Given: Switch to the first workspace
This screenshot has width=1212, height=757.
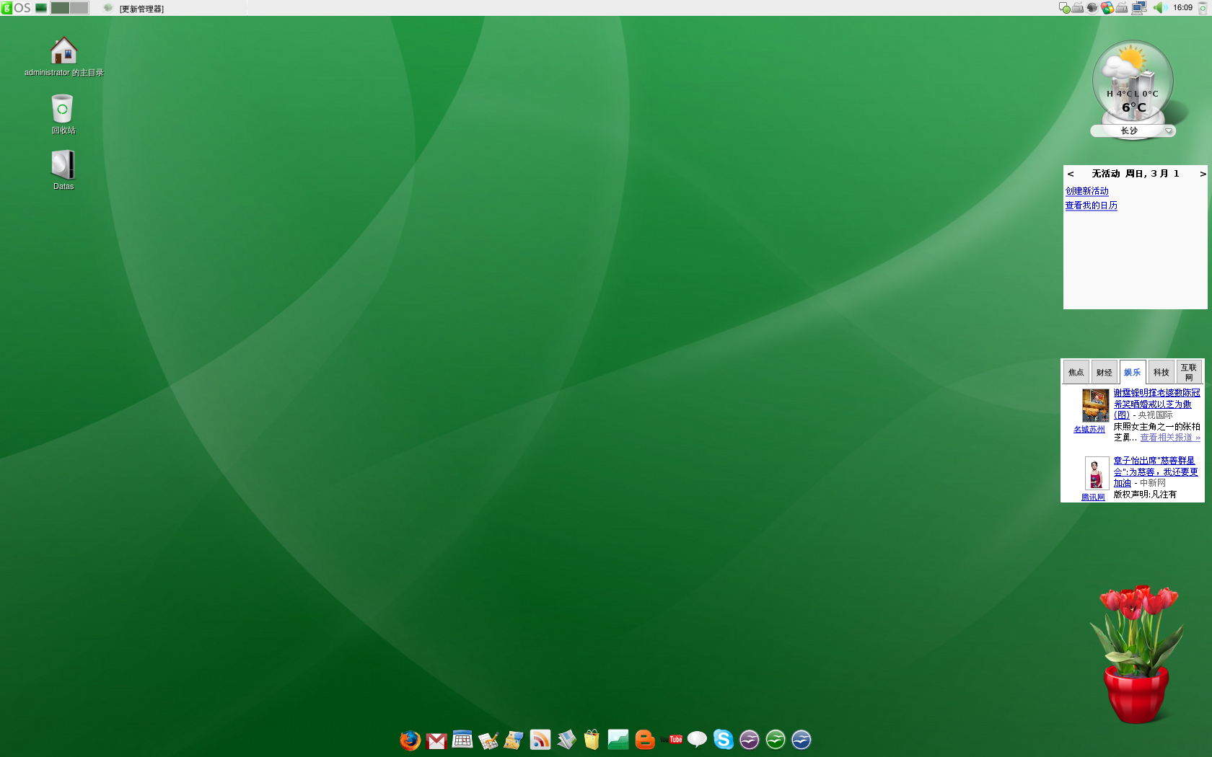Looking at the screenshot, I should click(60, 8).
